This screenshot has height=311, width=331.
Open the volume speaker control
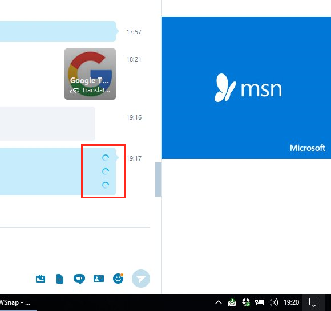tap(273, 302)
